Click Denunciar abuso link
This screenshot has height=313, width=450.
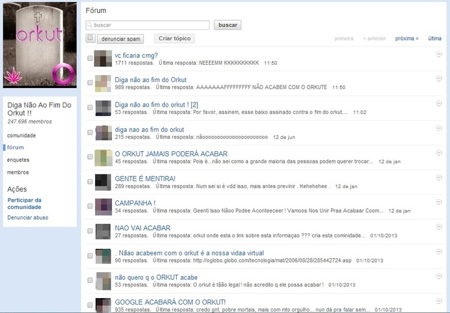pos(28,217)
